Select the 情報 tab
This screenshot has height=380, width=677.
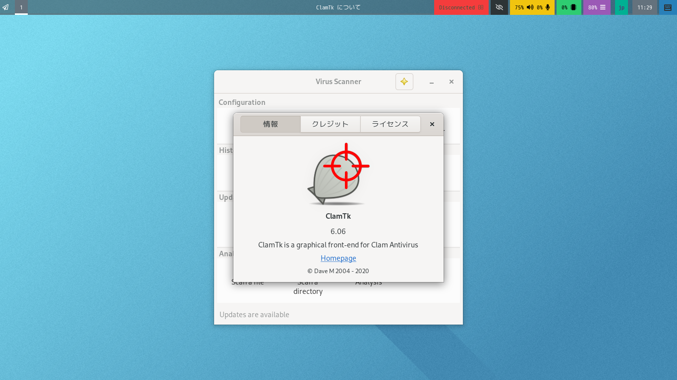click(x=271, y=124)
